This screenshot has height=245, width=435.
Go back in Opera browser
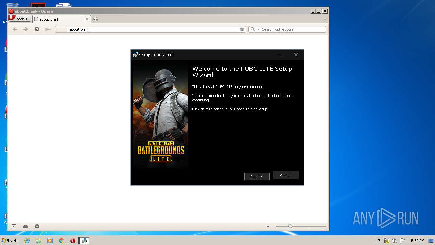(15, 29)
